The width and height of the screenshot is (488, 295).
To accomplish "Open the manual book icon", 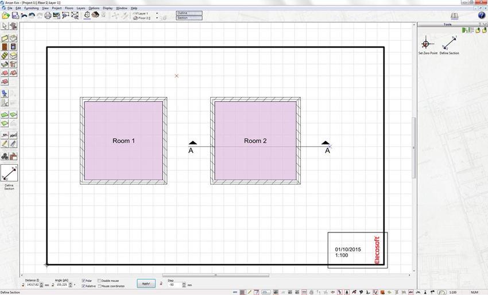I will [x=454, y=15].
